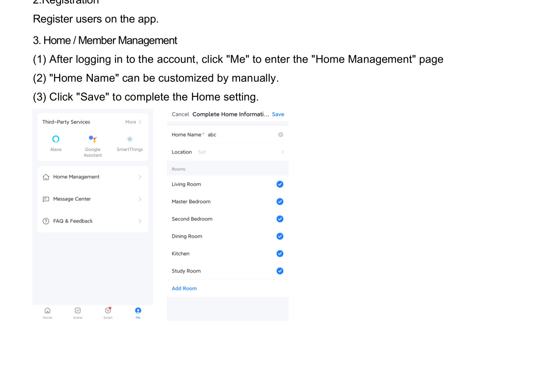Open the SmartThings service icon
Image resolution: width=543 pixels, height=384 pixels.
[130, 139]
